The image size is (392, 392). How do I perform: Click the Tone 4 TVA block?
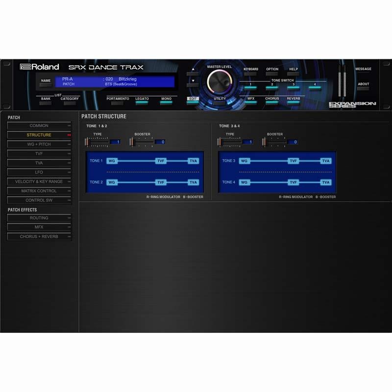(x=326, y=182)
